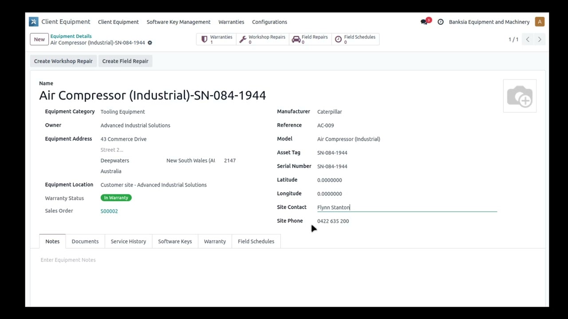Switch to the Notes tab
This screenshot has height=319, width=568.
(x=52, y=241)
